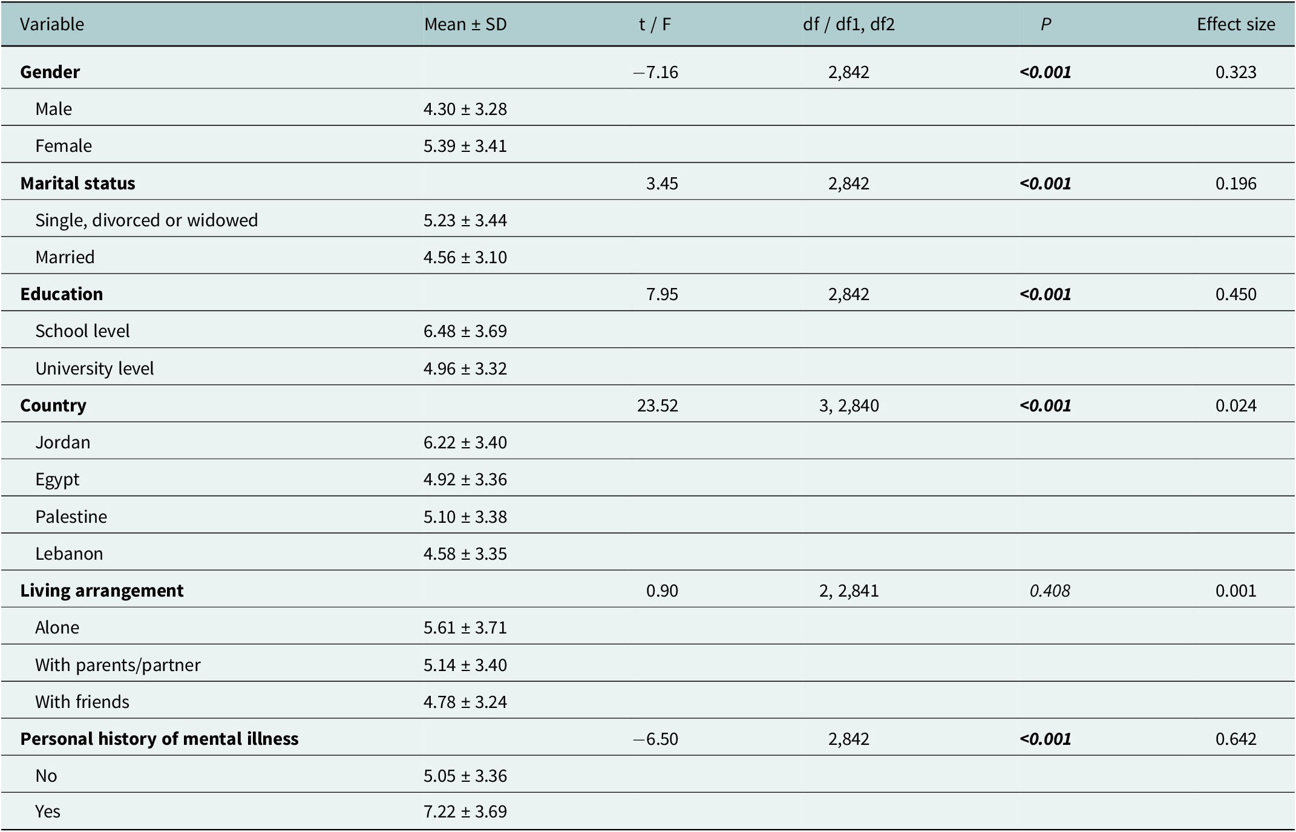
Task: Click the Single, divorced or widowed label
Action: point(146,220)
